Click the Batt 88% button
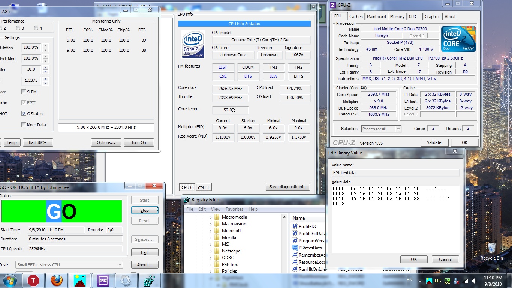Viewport: 512px width, 288px height. 37,142
